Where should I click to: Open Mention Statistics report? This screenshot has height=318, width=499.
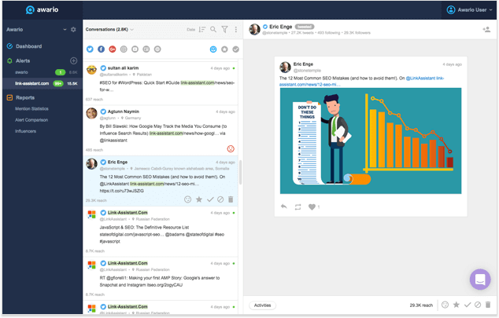(x=31, y=109)
